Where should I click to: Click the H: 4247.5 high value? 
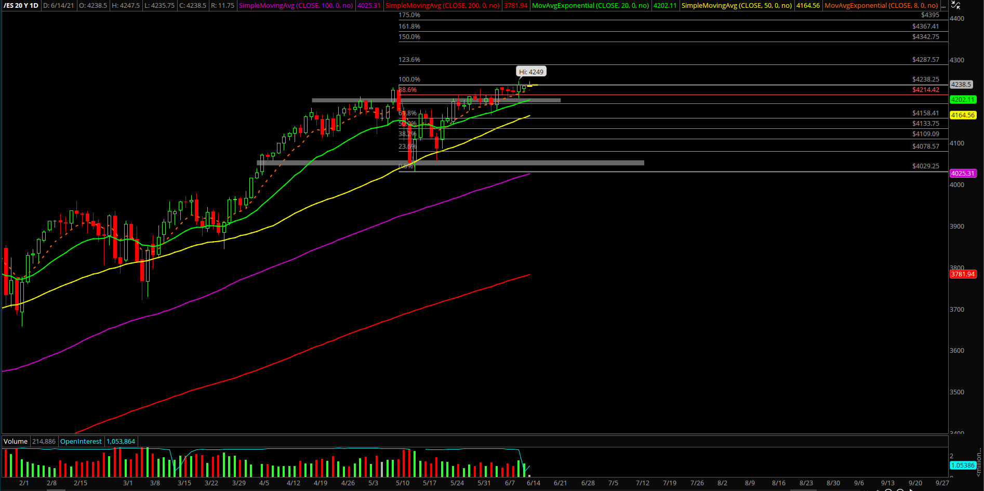tap(126, 6)
